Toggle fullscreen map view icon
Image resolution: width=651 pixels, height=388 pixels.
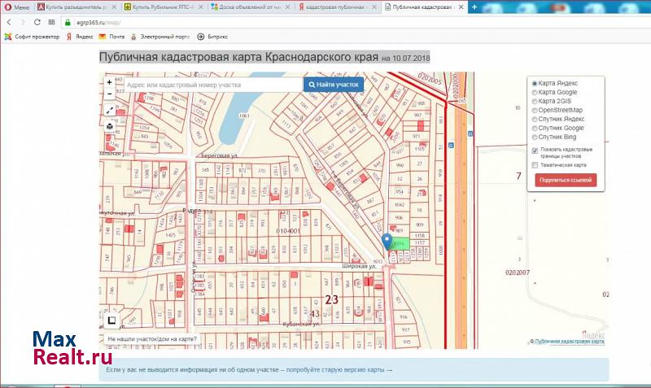[x=109, y=111]
